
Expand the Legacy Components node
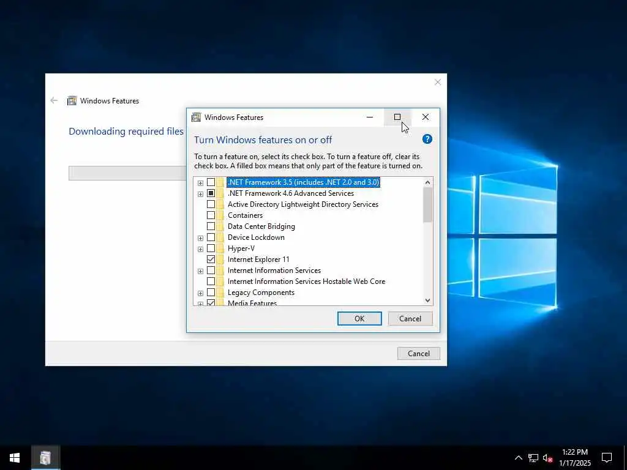[x=200, y=293]
